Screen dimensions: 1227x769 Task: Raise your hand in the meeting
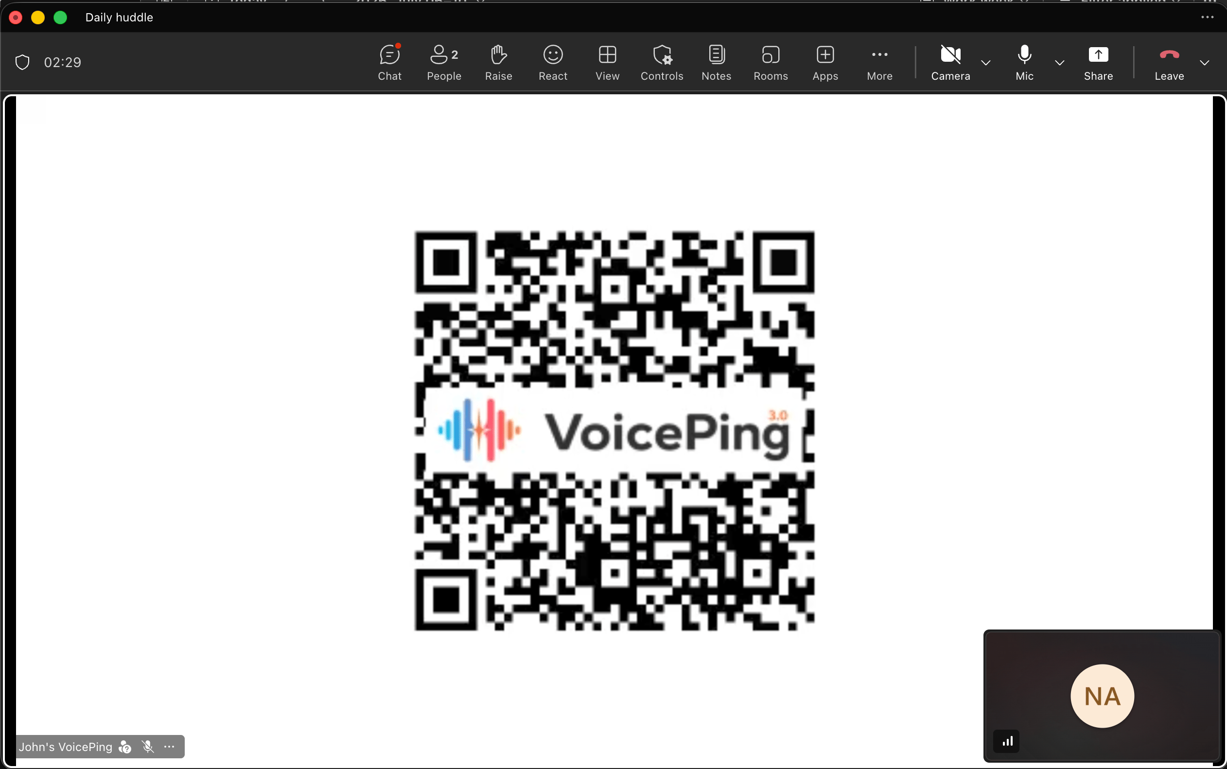point(498,63)
